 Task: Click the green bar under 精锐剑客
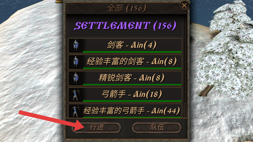(132, 85)
